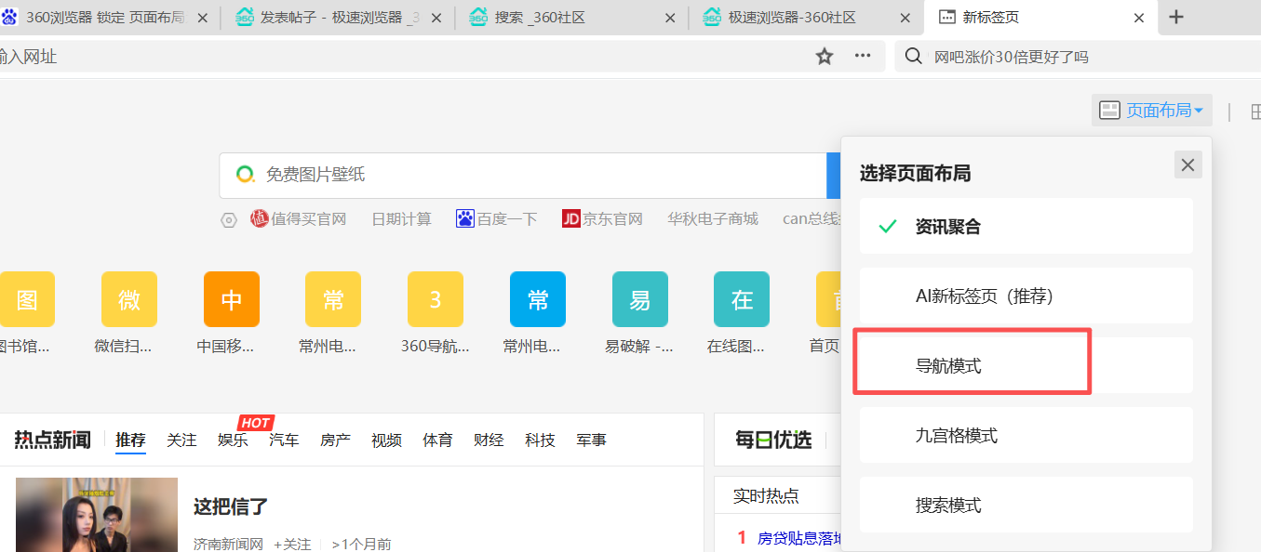The height and width of the screenshot is (552, 1261).
Task: Open the 日期计算 quick link
Action: [x=401, y=219]
